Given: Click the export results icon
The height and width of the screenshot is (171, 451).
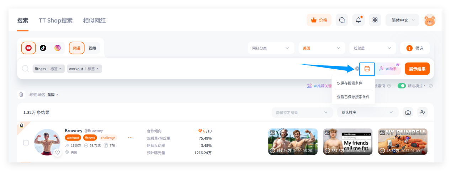Looking at the screenshot, I should click(x=408, y=112).
